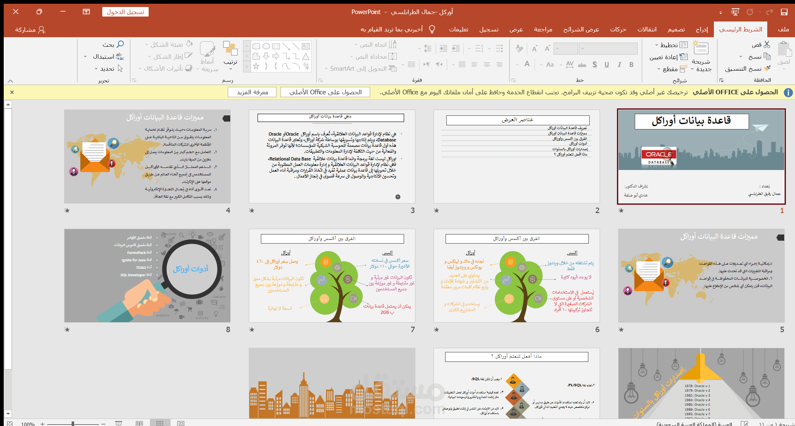Toggle Underline formatting button
Viewport: 795px width, 426px height.
click(607, 65)
